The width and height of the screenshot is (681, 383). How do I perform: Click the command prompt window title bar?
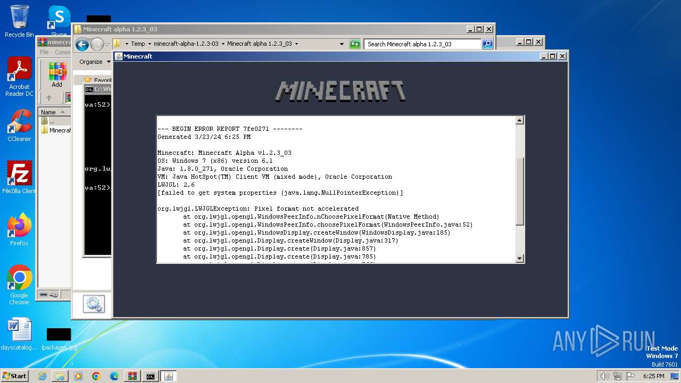coord(98,89)
